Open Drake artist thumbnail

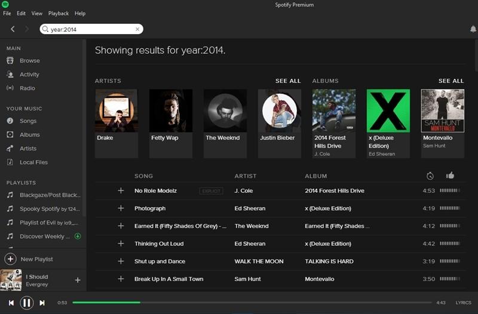coord(116,110)
